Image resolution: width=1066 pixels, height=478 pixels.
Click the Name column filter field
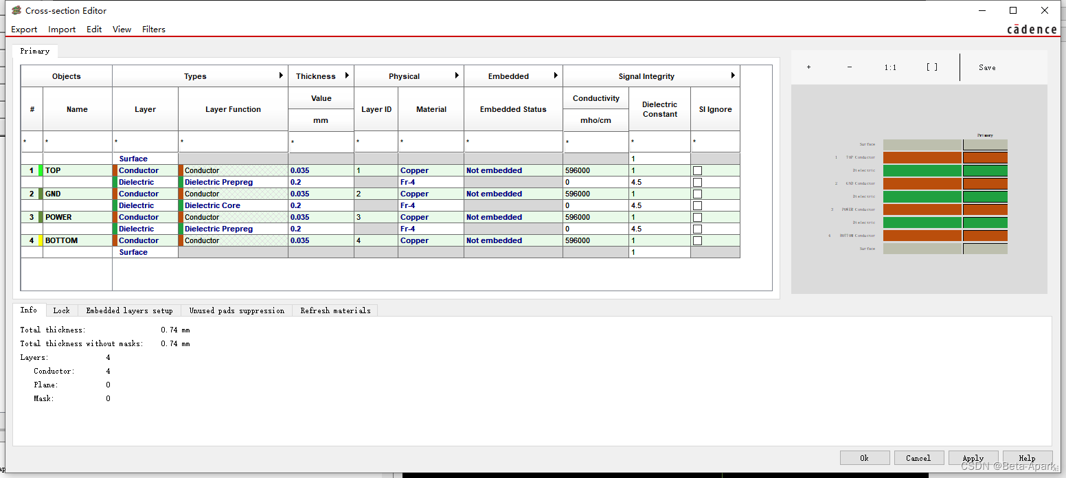click(77, 142)
